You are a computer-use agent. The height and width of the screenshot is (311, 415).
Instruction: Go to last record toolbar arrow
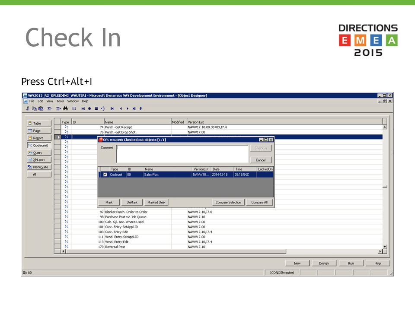[134, 108]
